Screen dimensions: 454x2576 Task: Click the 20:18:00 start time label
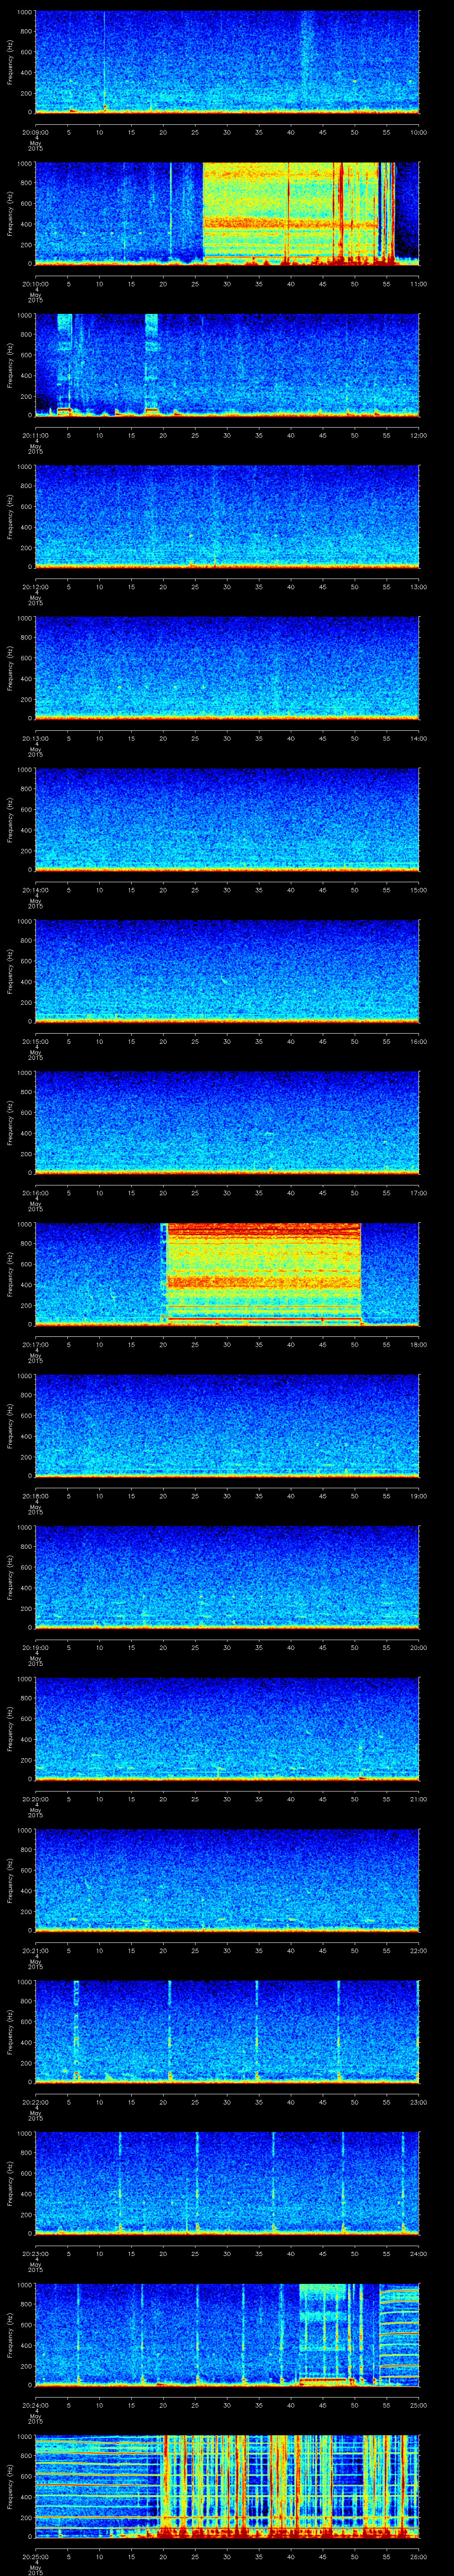(35, 1496)
